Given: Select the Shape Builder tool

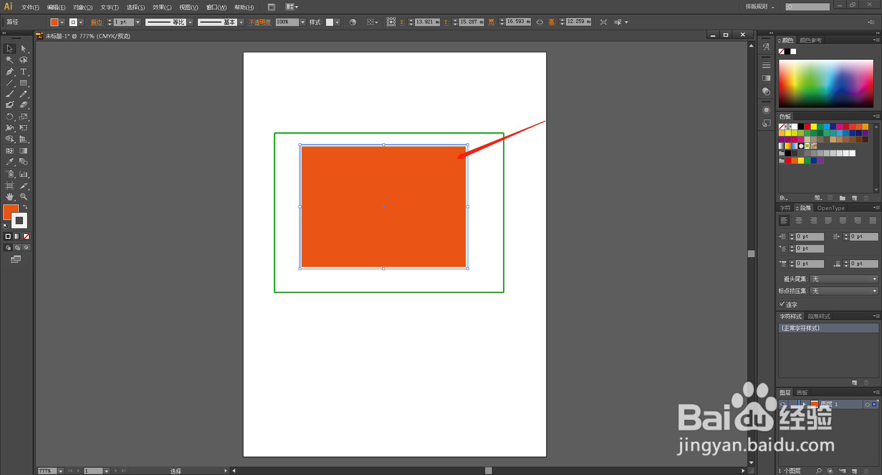Looking at the screenshot, I should point(10,139).
